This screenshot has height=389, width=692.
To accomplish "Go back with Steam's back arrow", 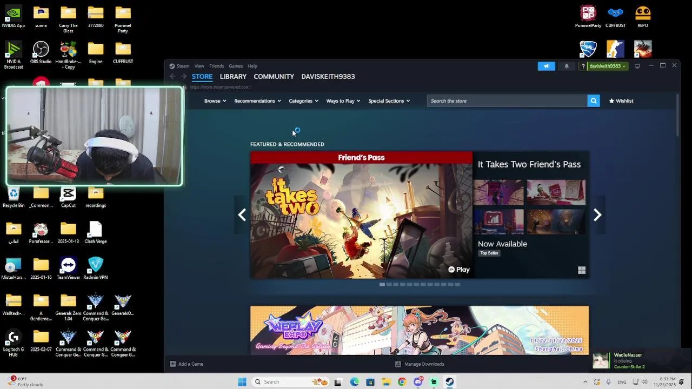I will (172, 77).
